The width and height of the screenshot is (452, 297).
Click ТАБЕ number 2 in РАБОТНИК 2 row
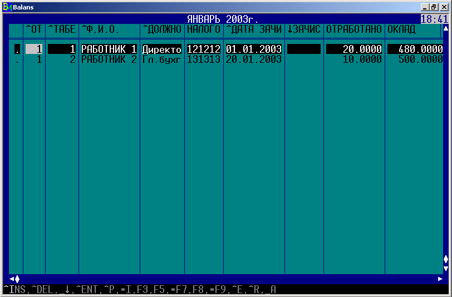pos(72,60)
